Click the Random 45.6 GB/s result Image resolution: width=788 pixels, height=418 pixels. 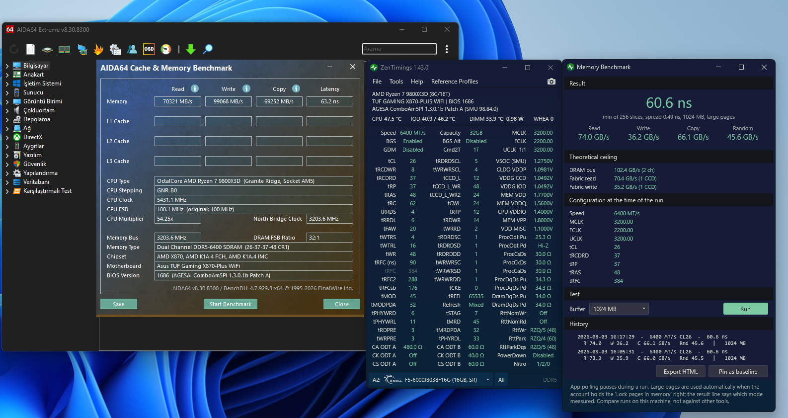click(743, 137)
